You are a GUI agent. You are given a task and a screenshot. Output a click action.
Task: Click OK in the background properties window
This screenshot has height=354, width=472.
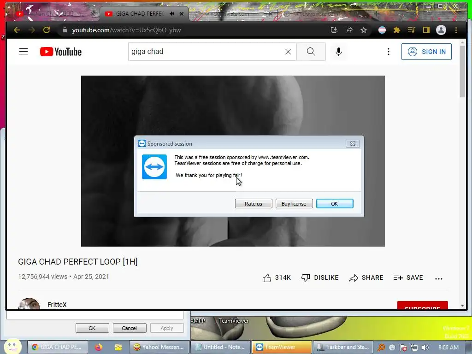coord(92,328)
